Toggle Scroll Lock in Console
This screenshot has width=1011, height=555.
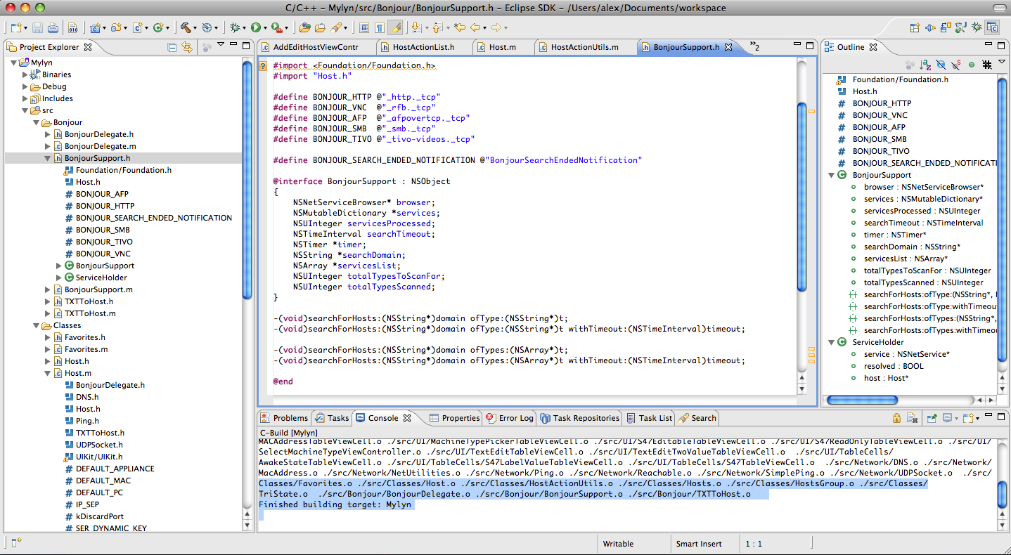click(896, 418)
